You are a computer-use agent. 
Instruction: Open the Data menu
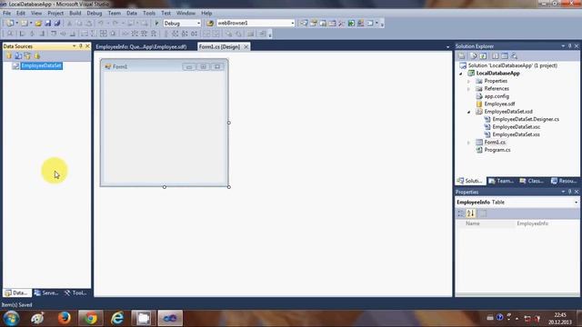(x=131, y=13)
